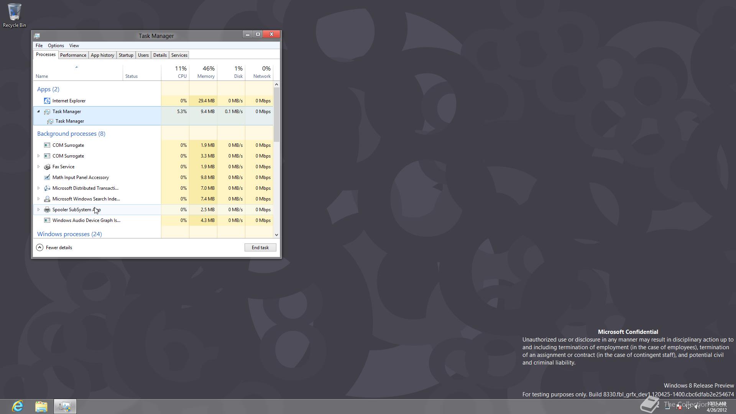Screen dimensions: 736x414
Task: Click the scrollbar down arrow
Action: pyautogui.click(x=276, y=235)
